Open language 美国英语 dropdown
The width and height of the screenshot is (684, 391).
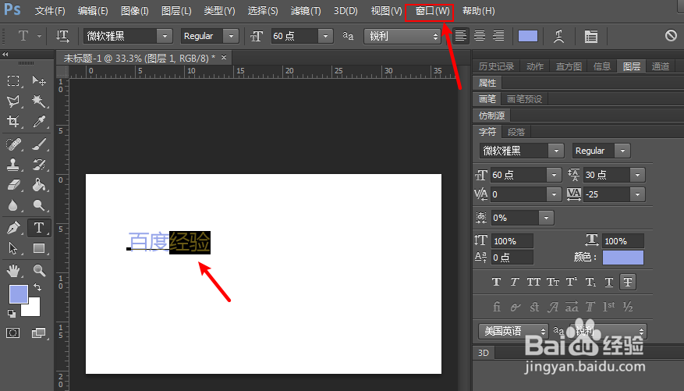click(x=513, y=331)
